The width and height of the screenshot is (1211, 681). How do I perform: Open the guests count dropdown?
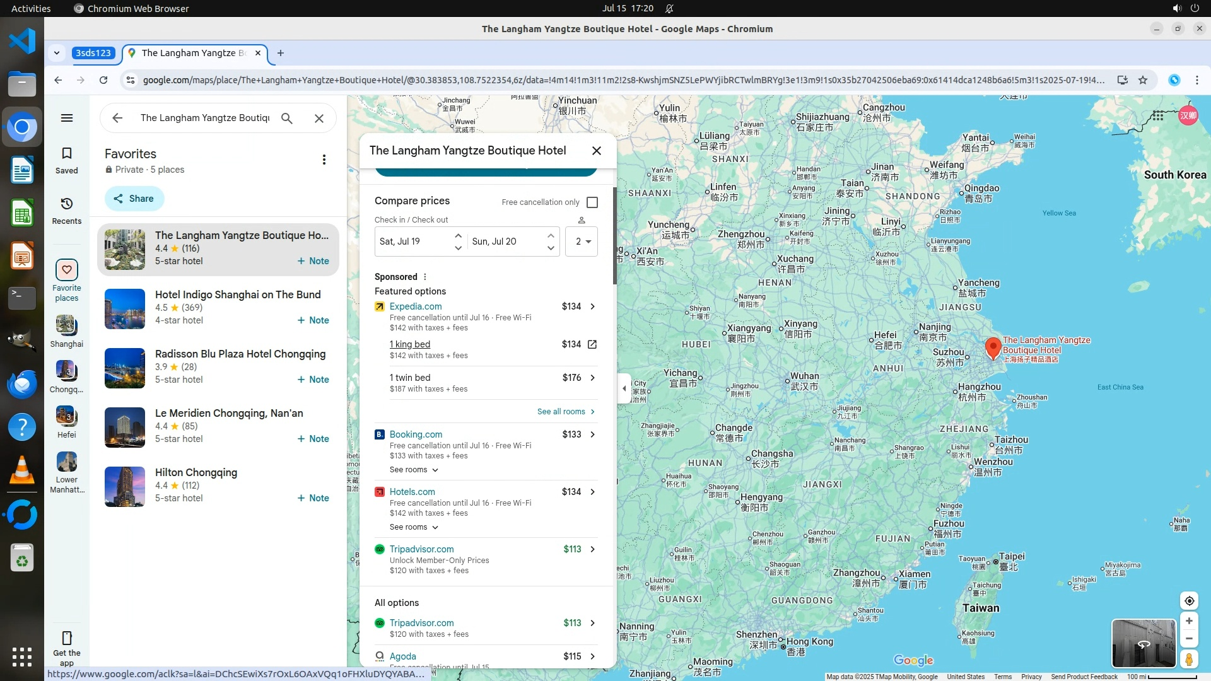click(582, 242)
